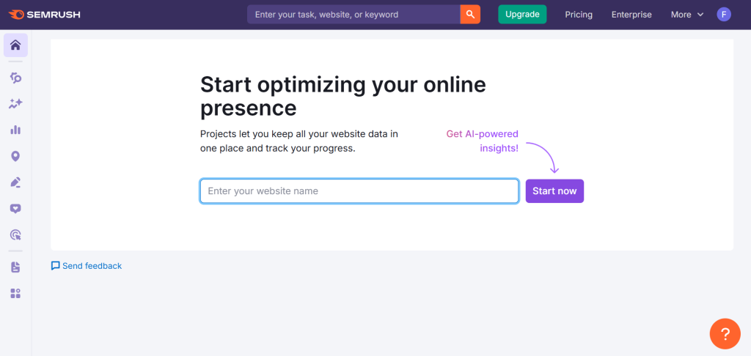Screen dimensions: 751x356
Task: Open the bar chart Traffic & Market icon
Action: click(15, 130)
